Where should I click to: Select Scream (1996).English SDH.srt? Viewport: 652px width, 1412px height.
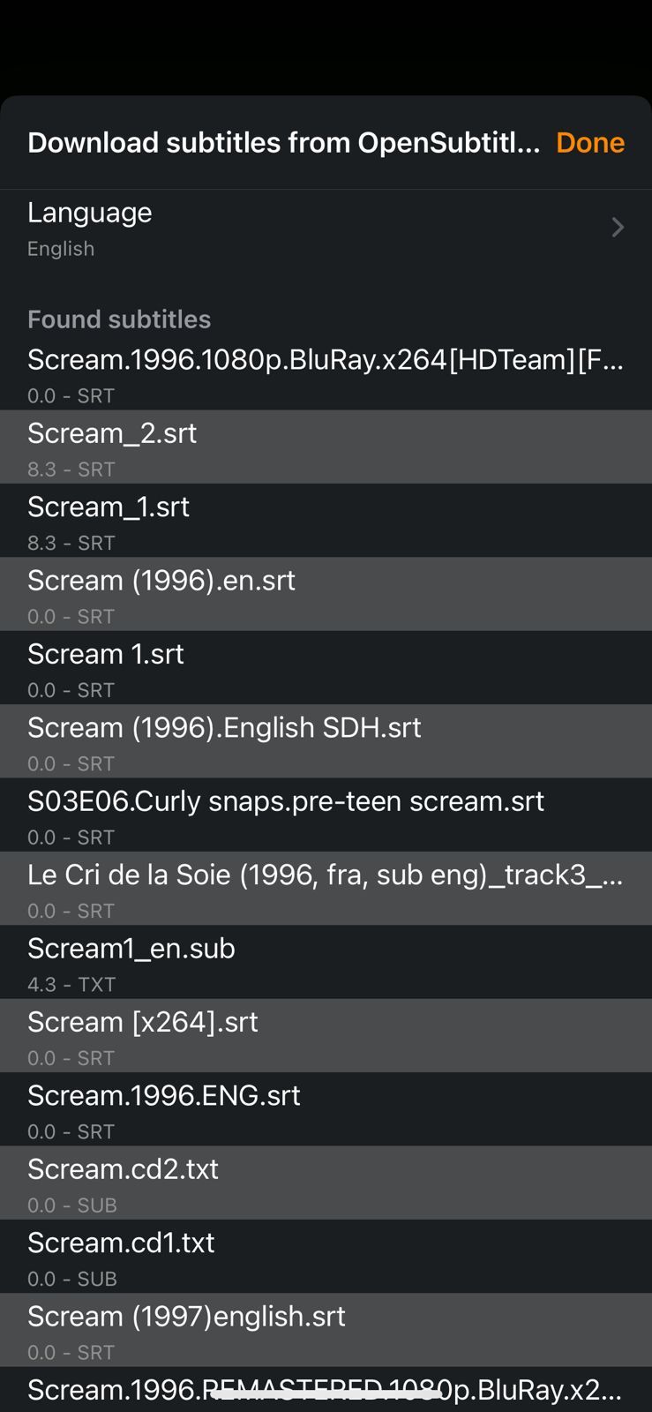click(326, 741)
